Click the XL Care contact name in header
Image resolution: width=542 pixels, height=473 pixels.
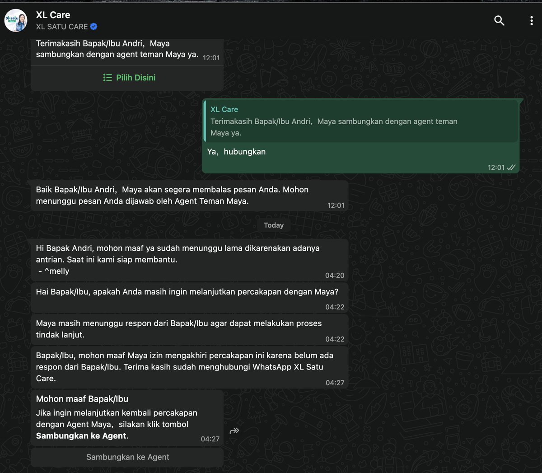point(53,15)
